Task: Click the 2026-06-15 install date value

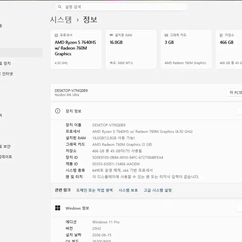Action: pos(102,235)
